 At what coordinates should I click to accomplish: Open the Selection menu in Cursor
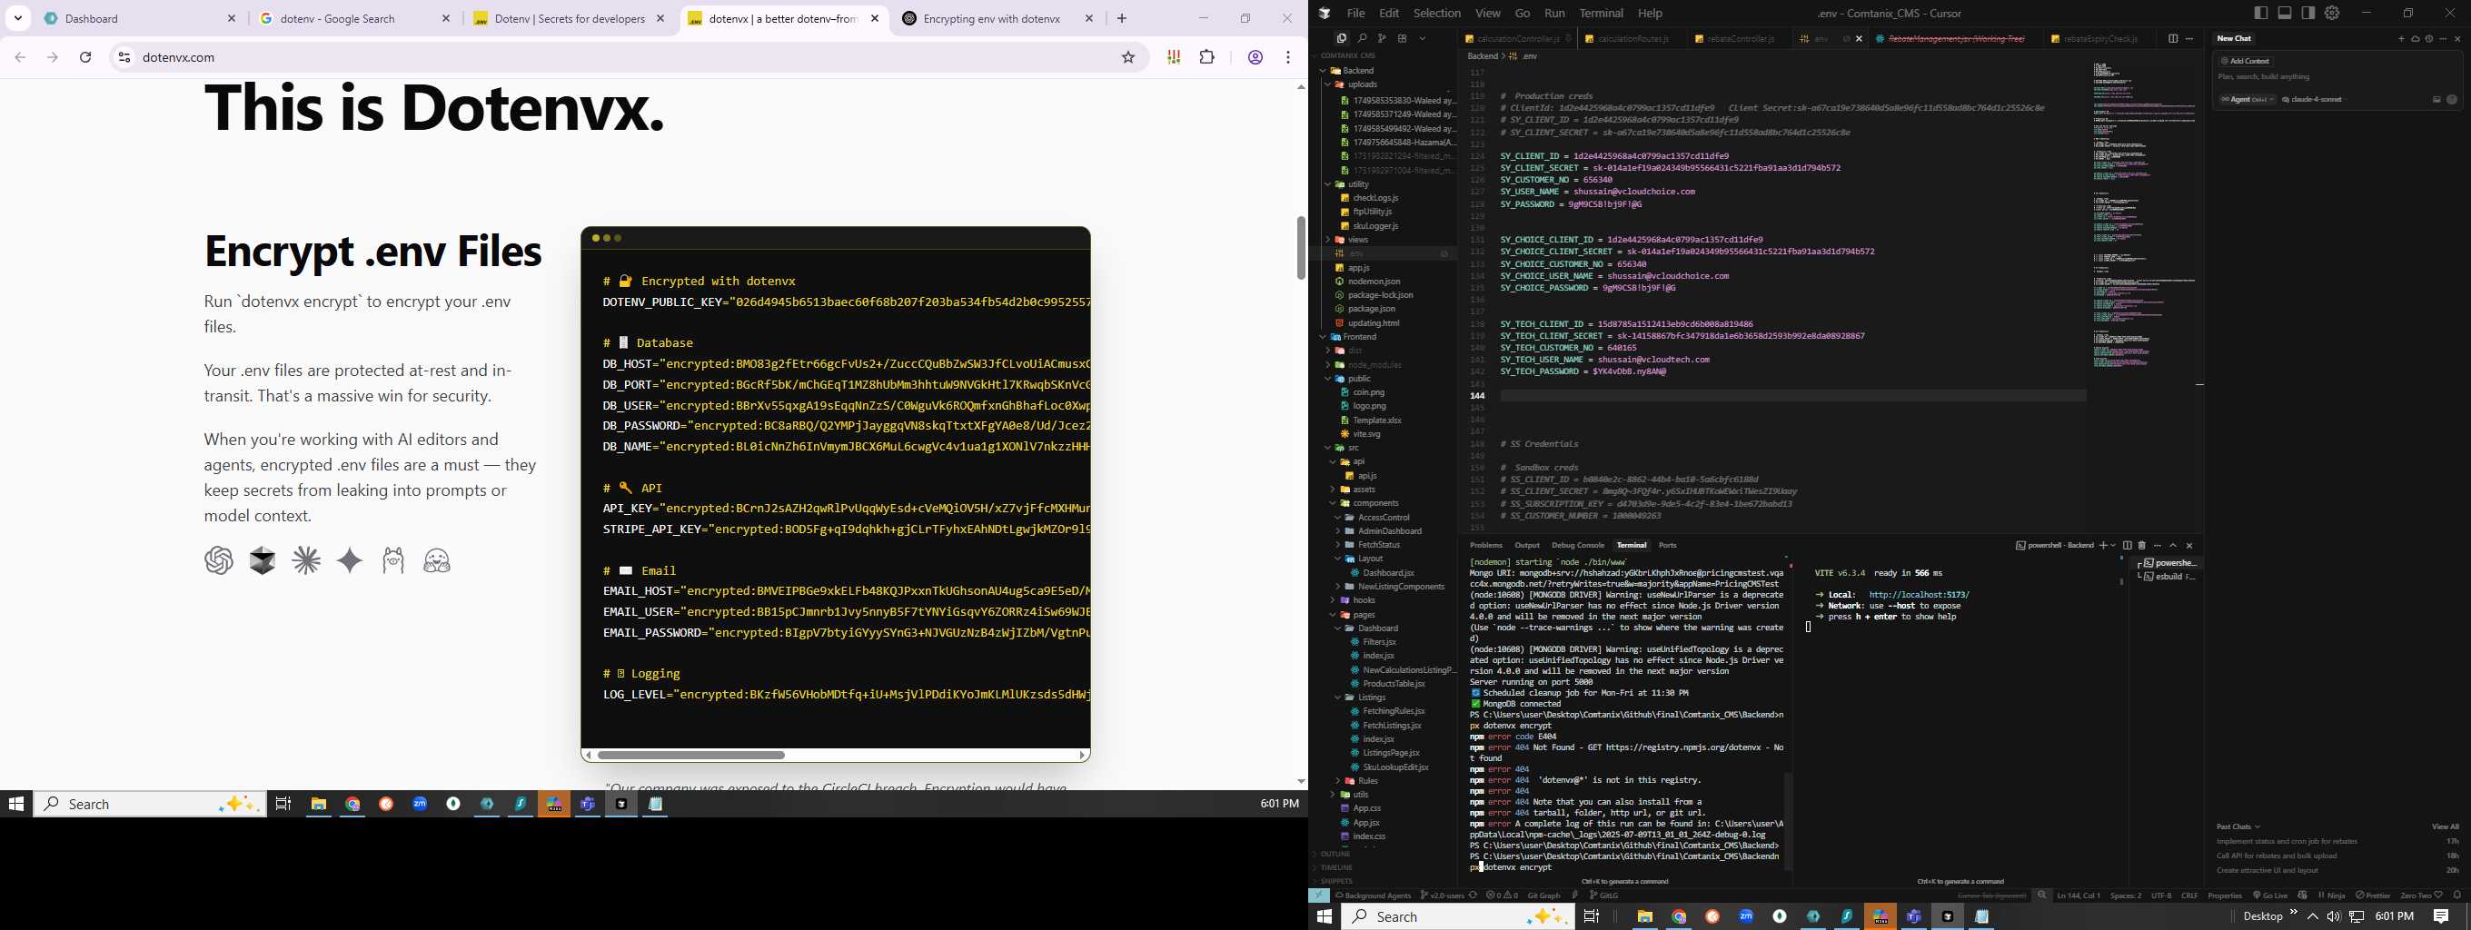click(1437, 13)
